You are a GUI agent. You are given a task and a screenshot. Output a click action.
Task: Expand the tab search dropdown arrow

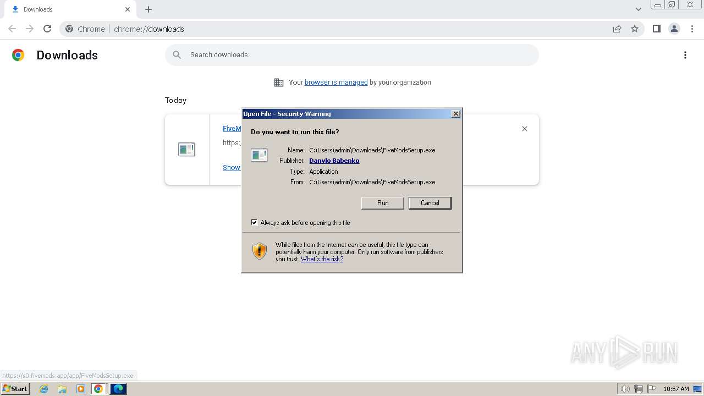[x=639, y=9]
